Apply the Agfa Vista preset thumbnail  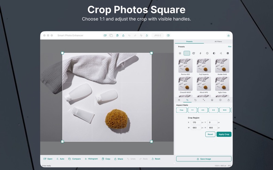(222, 84)
